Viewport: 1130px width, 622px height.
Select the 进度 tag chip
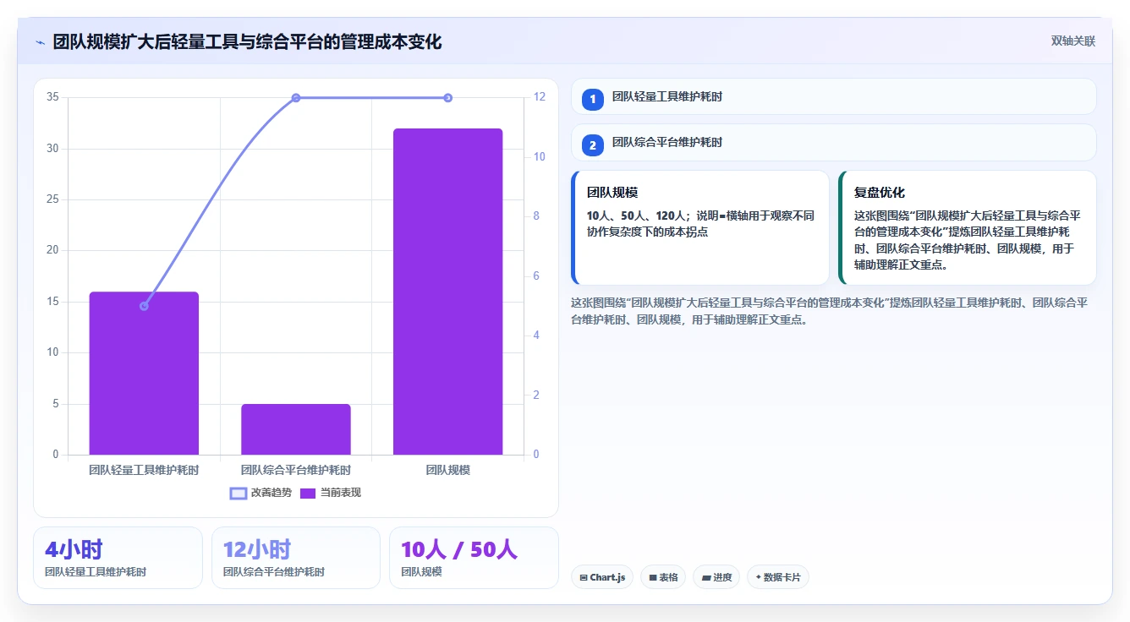[716, 577]
